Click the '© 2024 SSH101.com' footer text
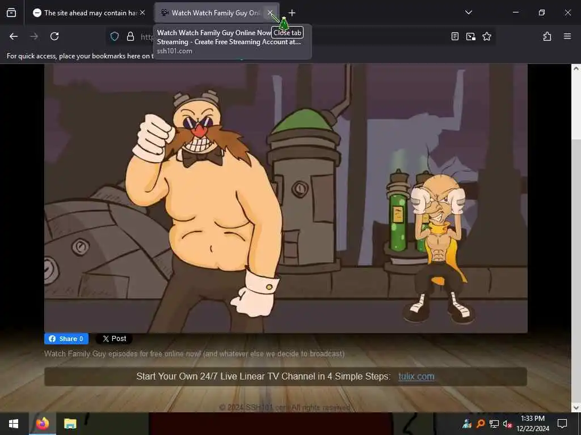Screen dimensions: 581x435 285,408
